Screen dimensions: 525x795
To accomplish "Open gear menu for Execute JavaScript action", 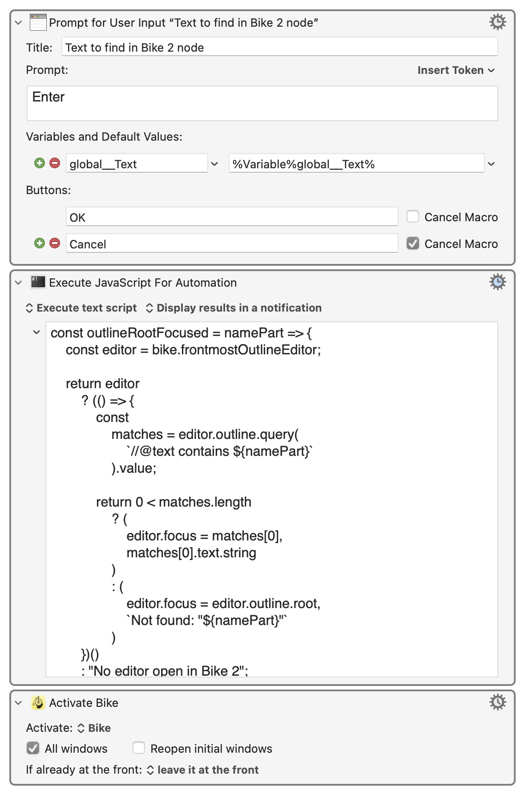I will click(x=497, y=282).
